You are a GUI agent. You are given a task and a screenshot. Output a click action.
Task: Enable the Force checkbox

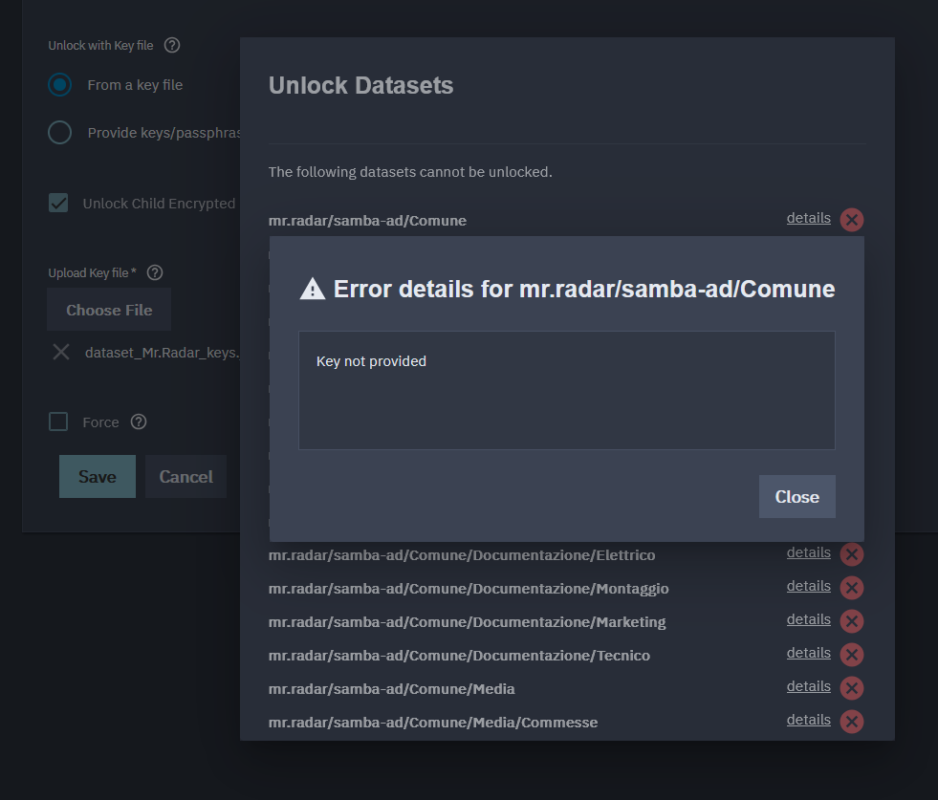pos(59,422)
